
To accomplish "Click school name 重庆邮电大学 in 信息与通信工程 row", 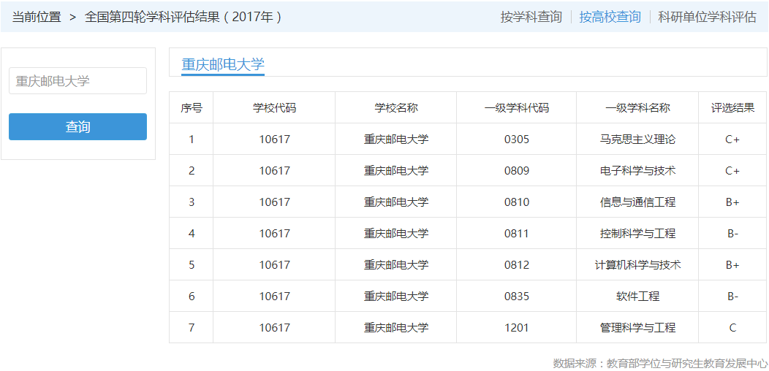I will [395, 202].
